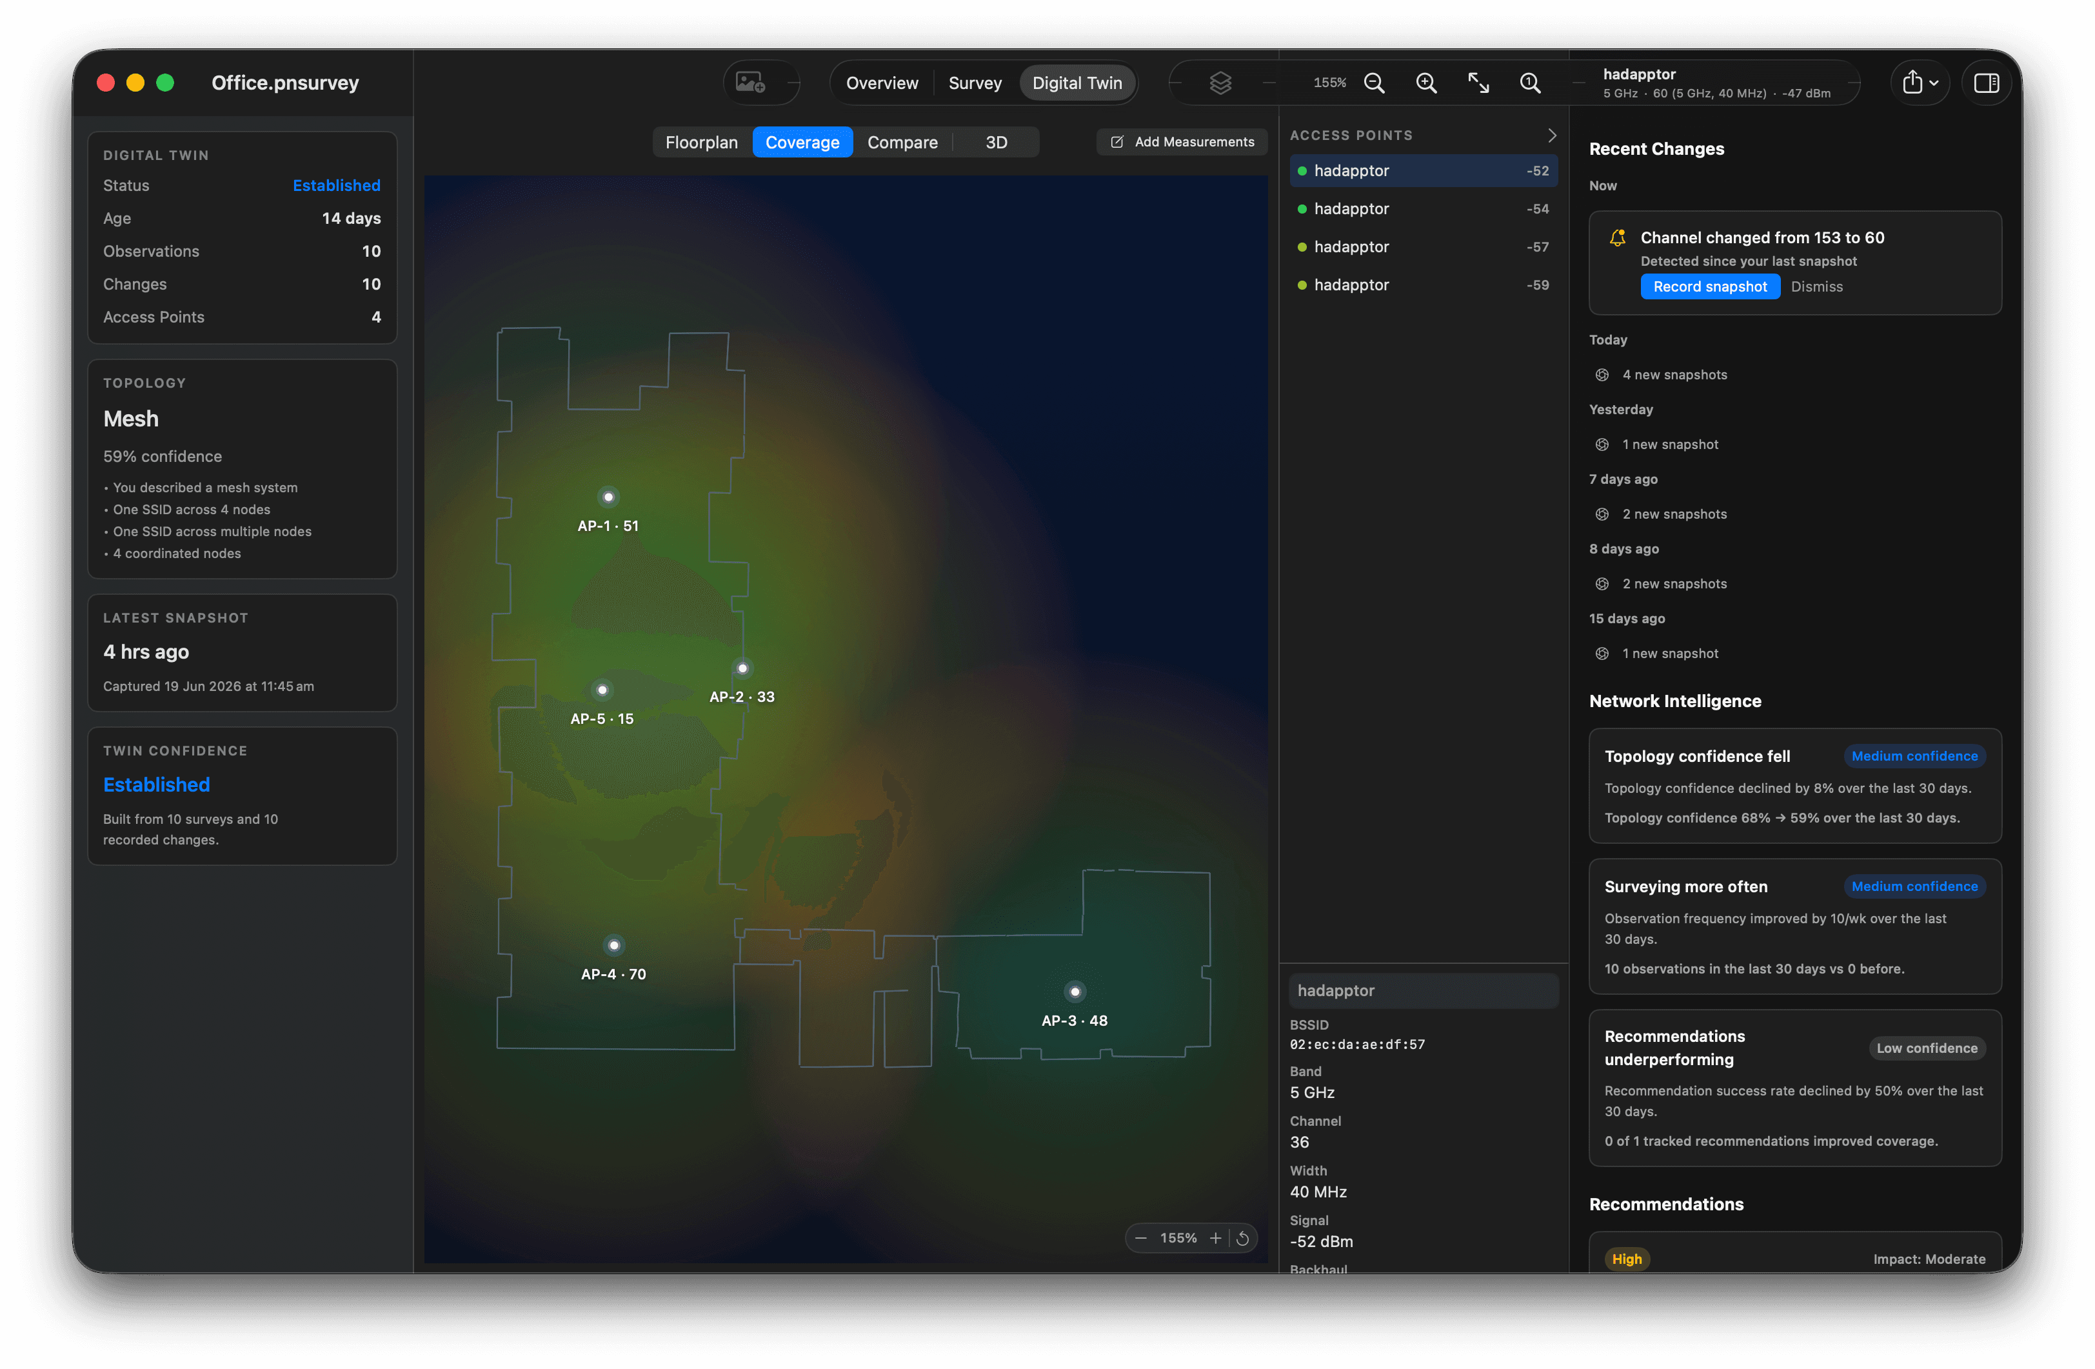
Task: Click the Established status value
Action: [x=336, y=186]
